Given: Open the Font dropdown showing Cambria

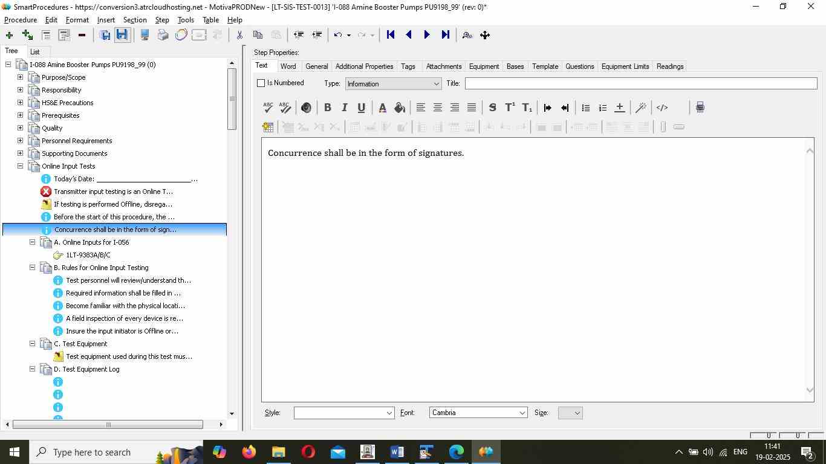Looking at the screenshot, I should click(478, 413).
